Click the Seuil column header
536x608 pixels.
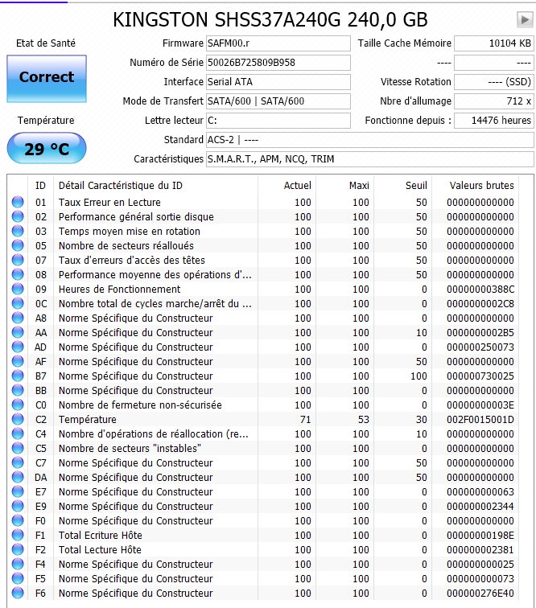(x=415, y=186)
